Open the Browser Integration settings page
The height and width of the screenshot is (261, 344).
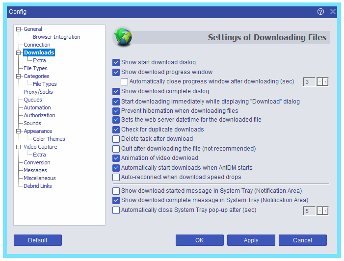point(56,37)
